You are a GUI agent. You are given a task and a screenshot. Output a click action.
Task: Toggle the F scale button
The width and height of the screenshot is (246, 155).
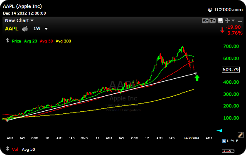[x=237, y=141]
